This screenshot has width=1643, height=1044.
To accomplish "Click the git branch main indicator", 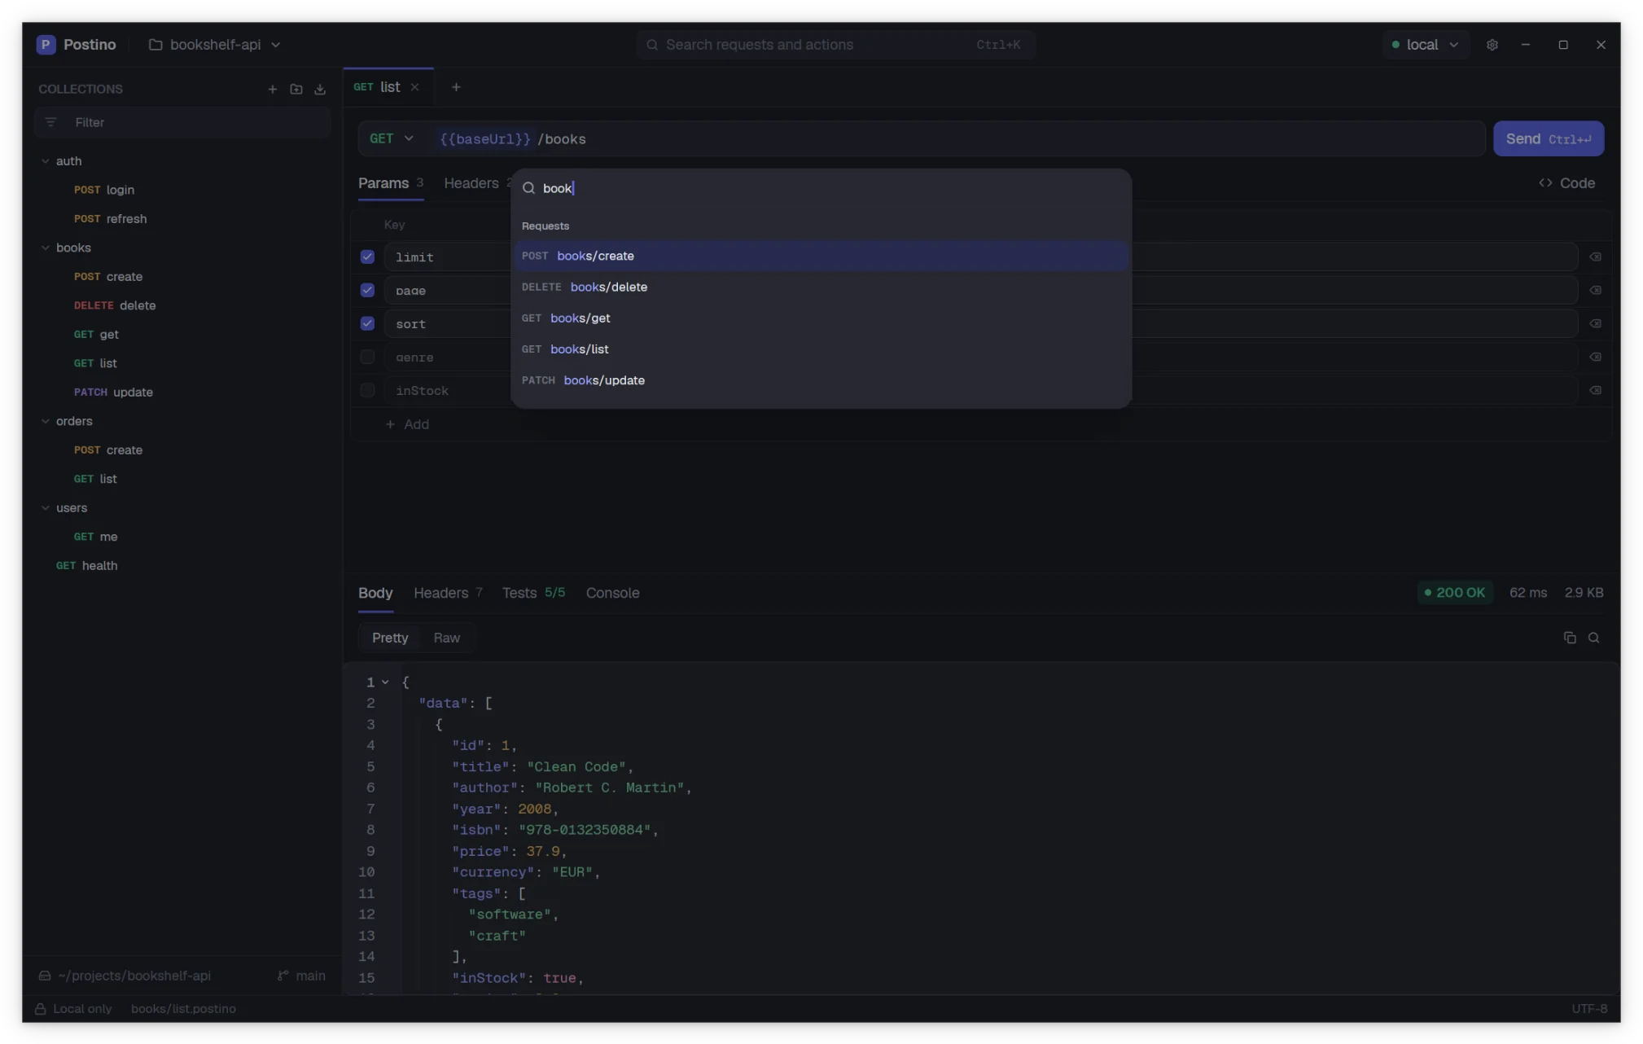I will click(301, 976).
